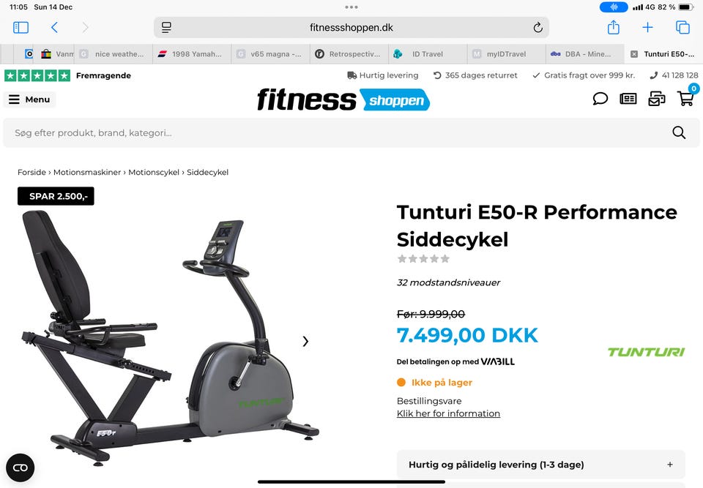The height and width of the screenshot is (488, 703).
Task: Show the tab overview
Action: coord(682,27)
